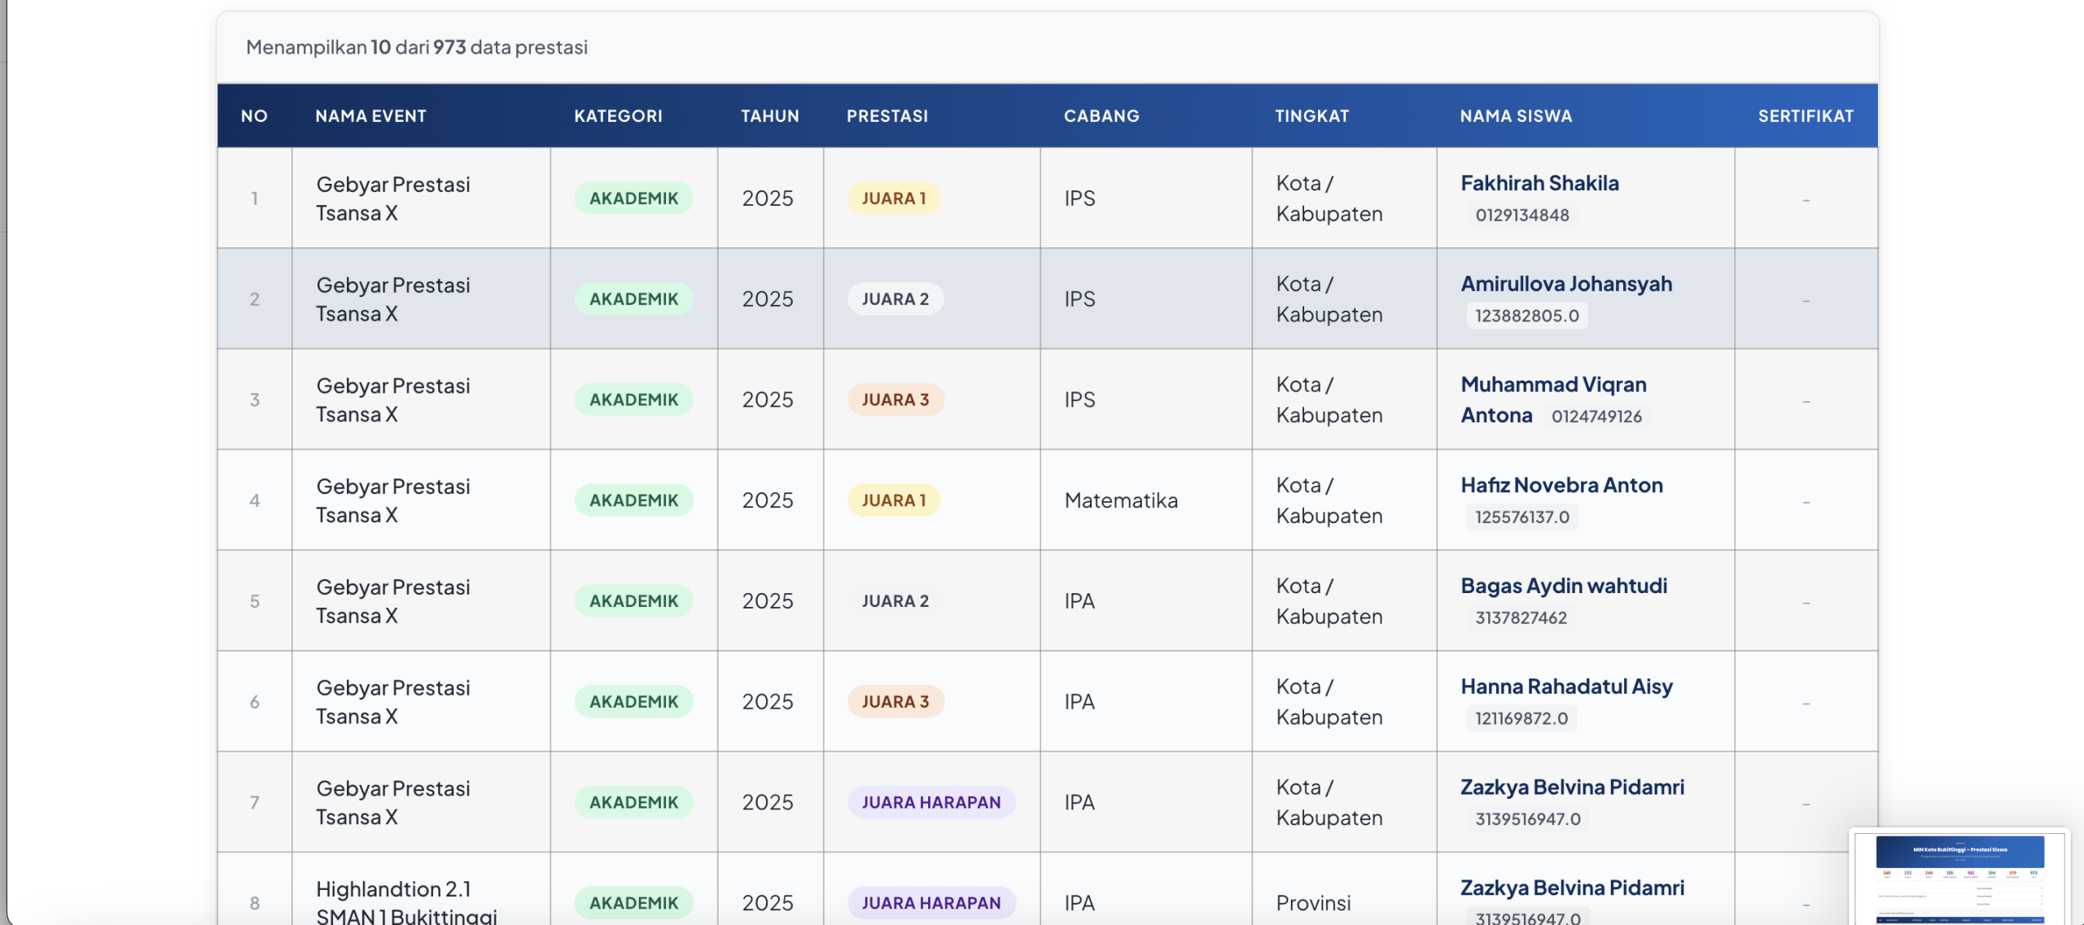Click student ID 3139516947.0 in row 7
The width and height of the screenshot is (2084, 925).
click(1527, 819)
